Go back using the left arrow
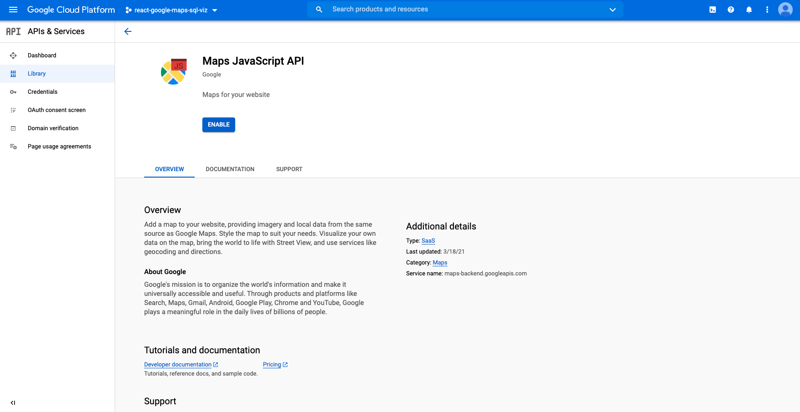 (128, 31)
